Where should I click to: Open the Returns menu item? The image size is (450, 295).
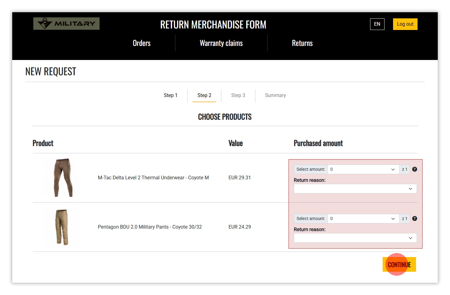[302, 43]
